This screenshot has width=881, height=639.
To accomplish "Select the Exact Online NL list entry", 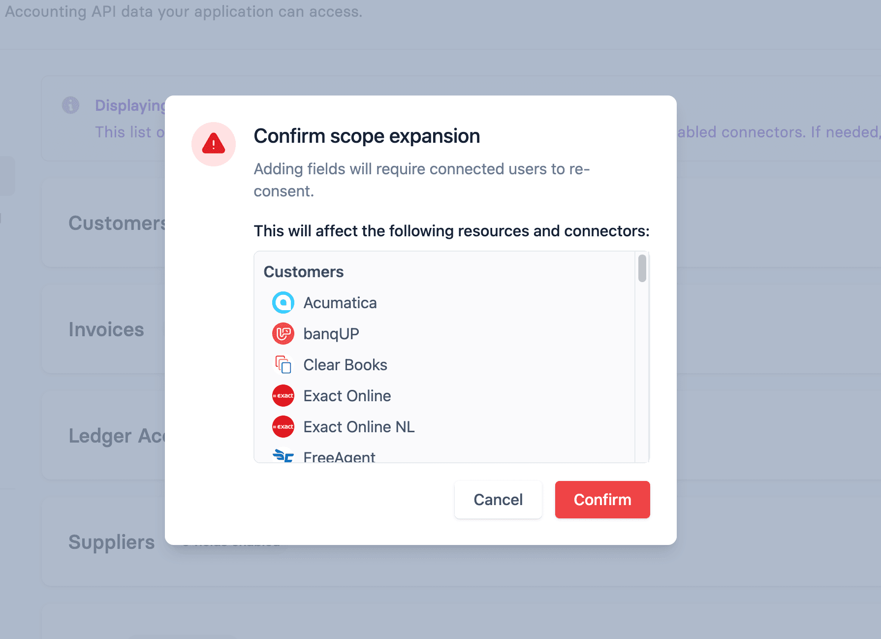I will [x=358, y=426].
